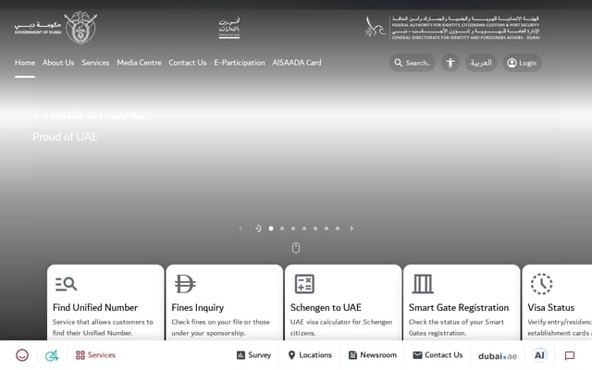Select the second carousel slide dot
This screenshot has height=370, width=592.
pos(282,228)
